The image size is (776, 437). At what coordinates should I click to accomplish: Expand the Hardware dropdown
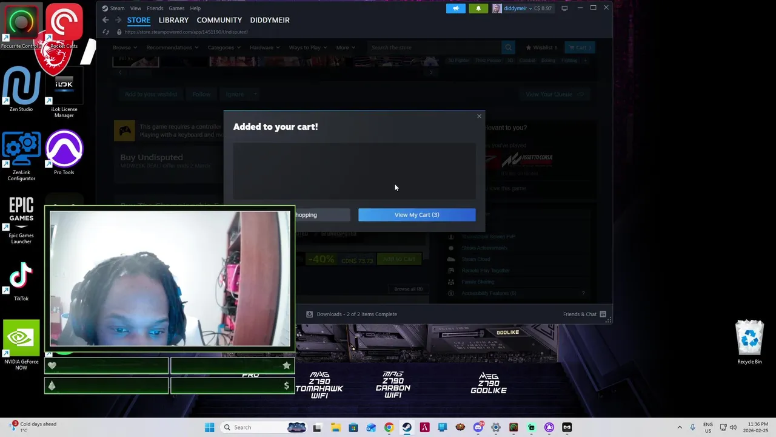point(264,47)
